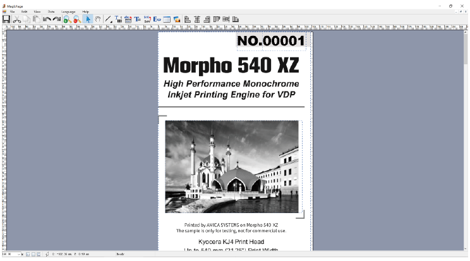Click the Cut scissors icon

tap(16, 20)
